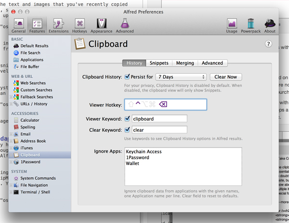Select 1Password in sidebar

tap(26, 162)
